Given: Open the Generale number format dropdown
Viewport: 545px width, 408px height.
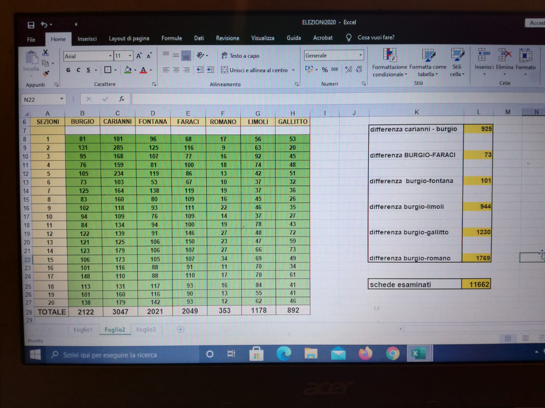Looking at the screenshot, I should pos(360,55).
